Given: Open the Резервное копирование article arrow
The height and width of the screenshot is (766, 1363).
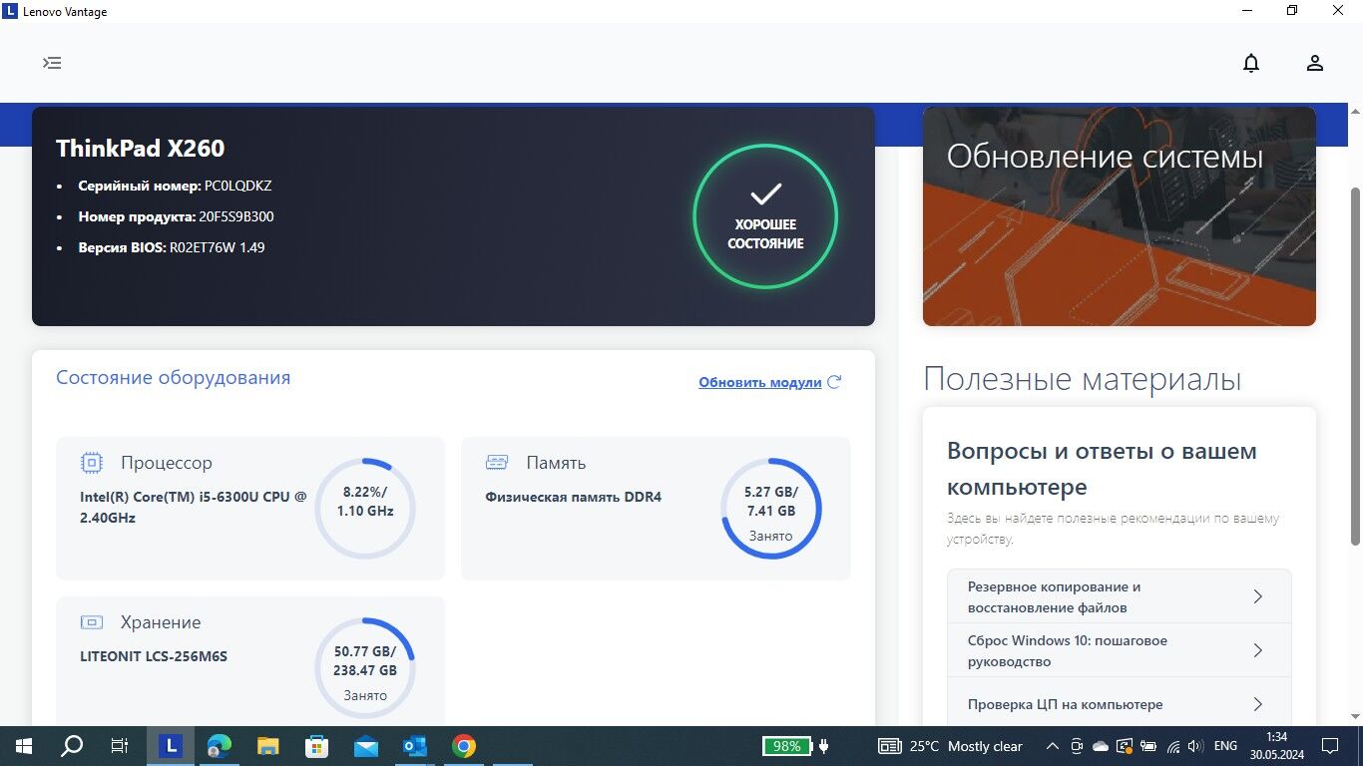Looking at the screenshot, I should coord(1258,596).
